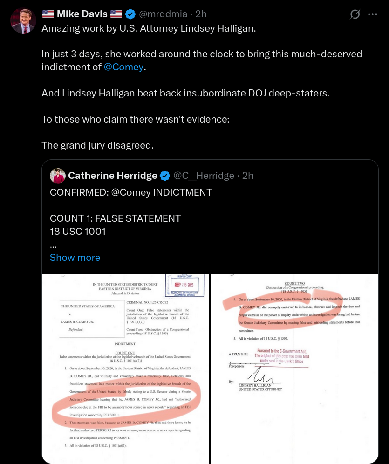Click the quoted text "CONFIRMED: @Comey INDICTMENT"

[x=131, y=192]
